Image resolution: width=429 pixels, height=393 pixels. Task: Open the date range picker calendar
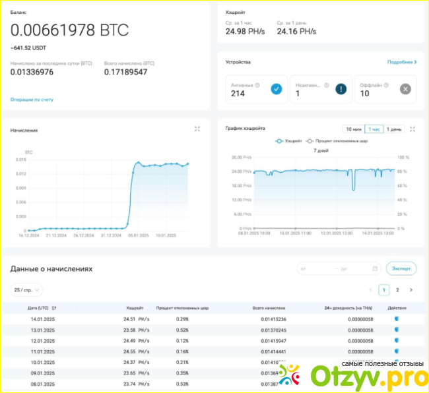point(375,269)
